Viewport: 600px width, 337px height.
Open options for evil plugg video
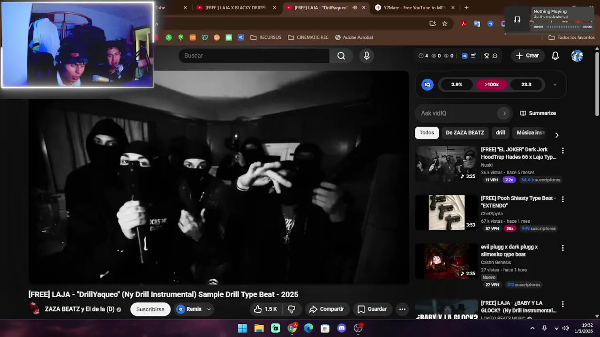click(x=562, y=248)
